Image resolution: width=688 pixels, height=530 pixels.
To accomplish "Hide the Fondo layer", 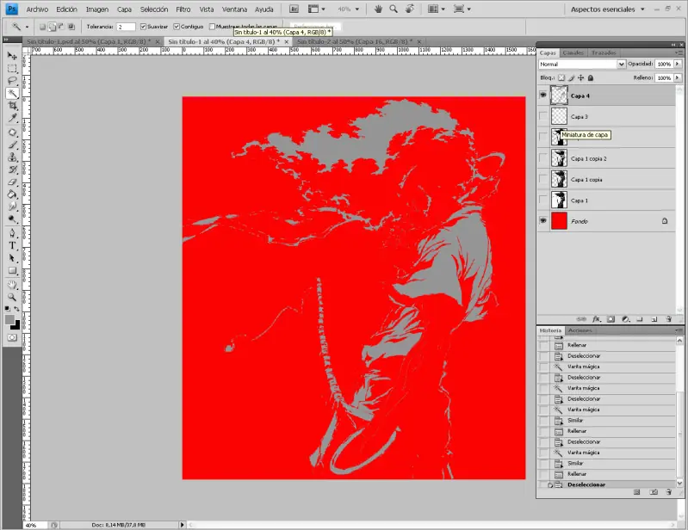I will [543, 221].
